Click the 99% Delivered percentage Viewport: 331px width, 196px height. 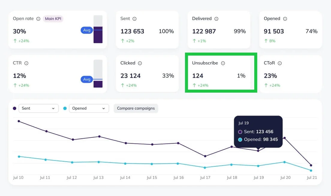pyautogui.click(x=240, y=31)
